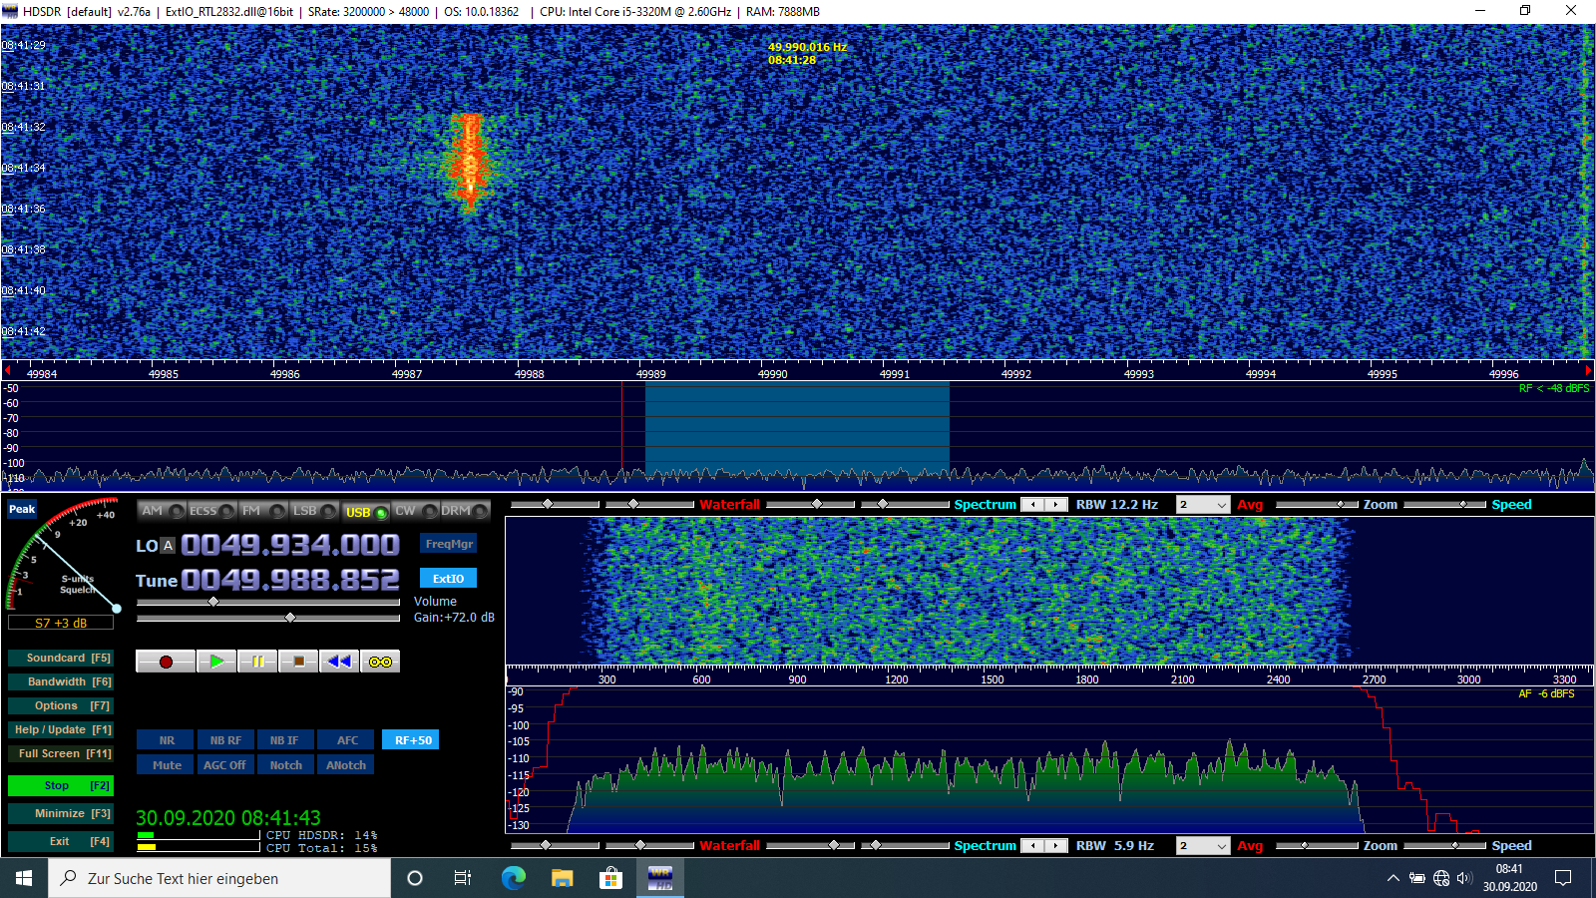
Task: Open Windows Start menu
Action: point(24,878)
